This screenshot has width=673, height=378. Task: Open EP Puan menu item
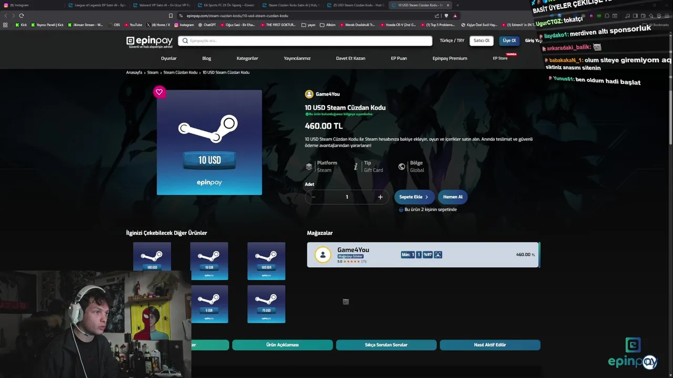tap(399, 58)
